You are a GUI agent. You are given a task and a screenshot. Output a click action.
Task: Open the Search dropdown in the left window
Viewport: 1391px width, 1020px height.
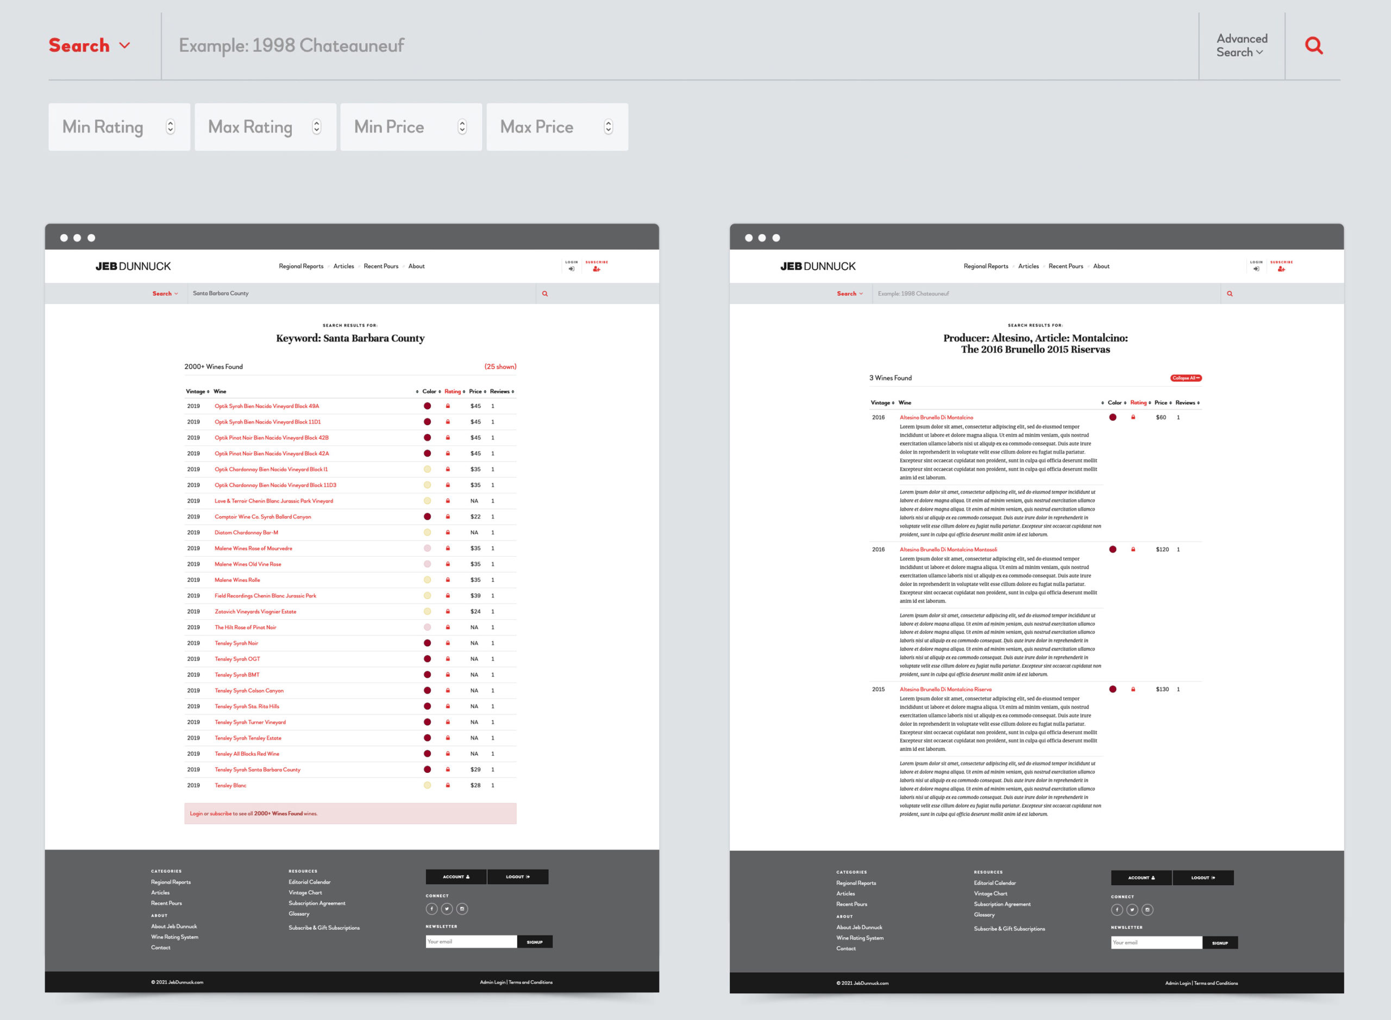click(165, 293)
